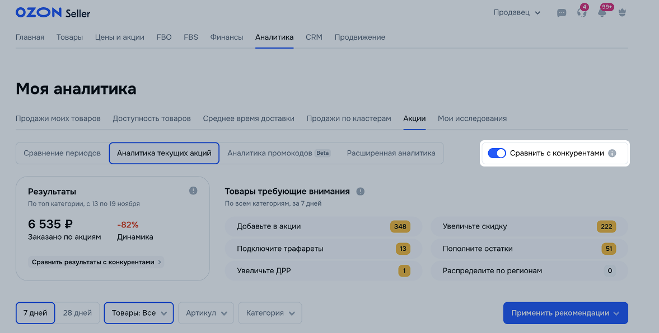659x333 pixels.
Task: Switch to Продажи по кластерам tab
Action: tap(349, 118)
